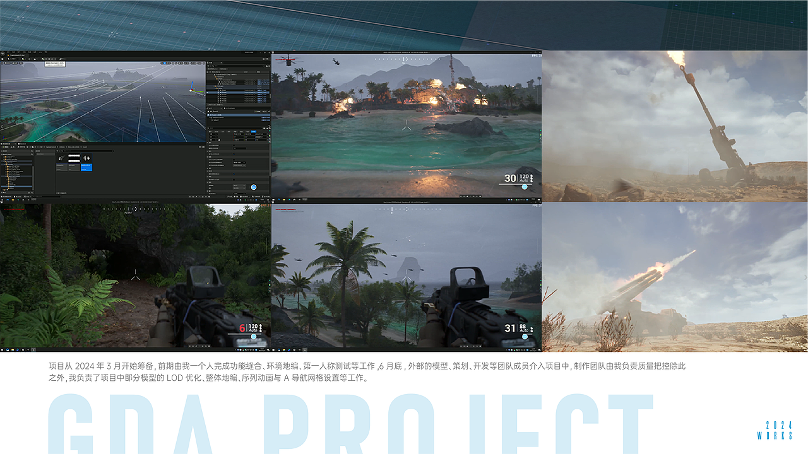Click the active blue filter tab in details panel
Screen dimensions: 808x454
254,132
